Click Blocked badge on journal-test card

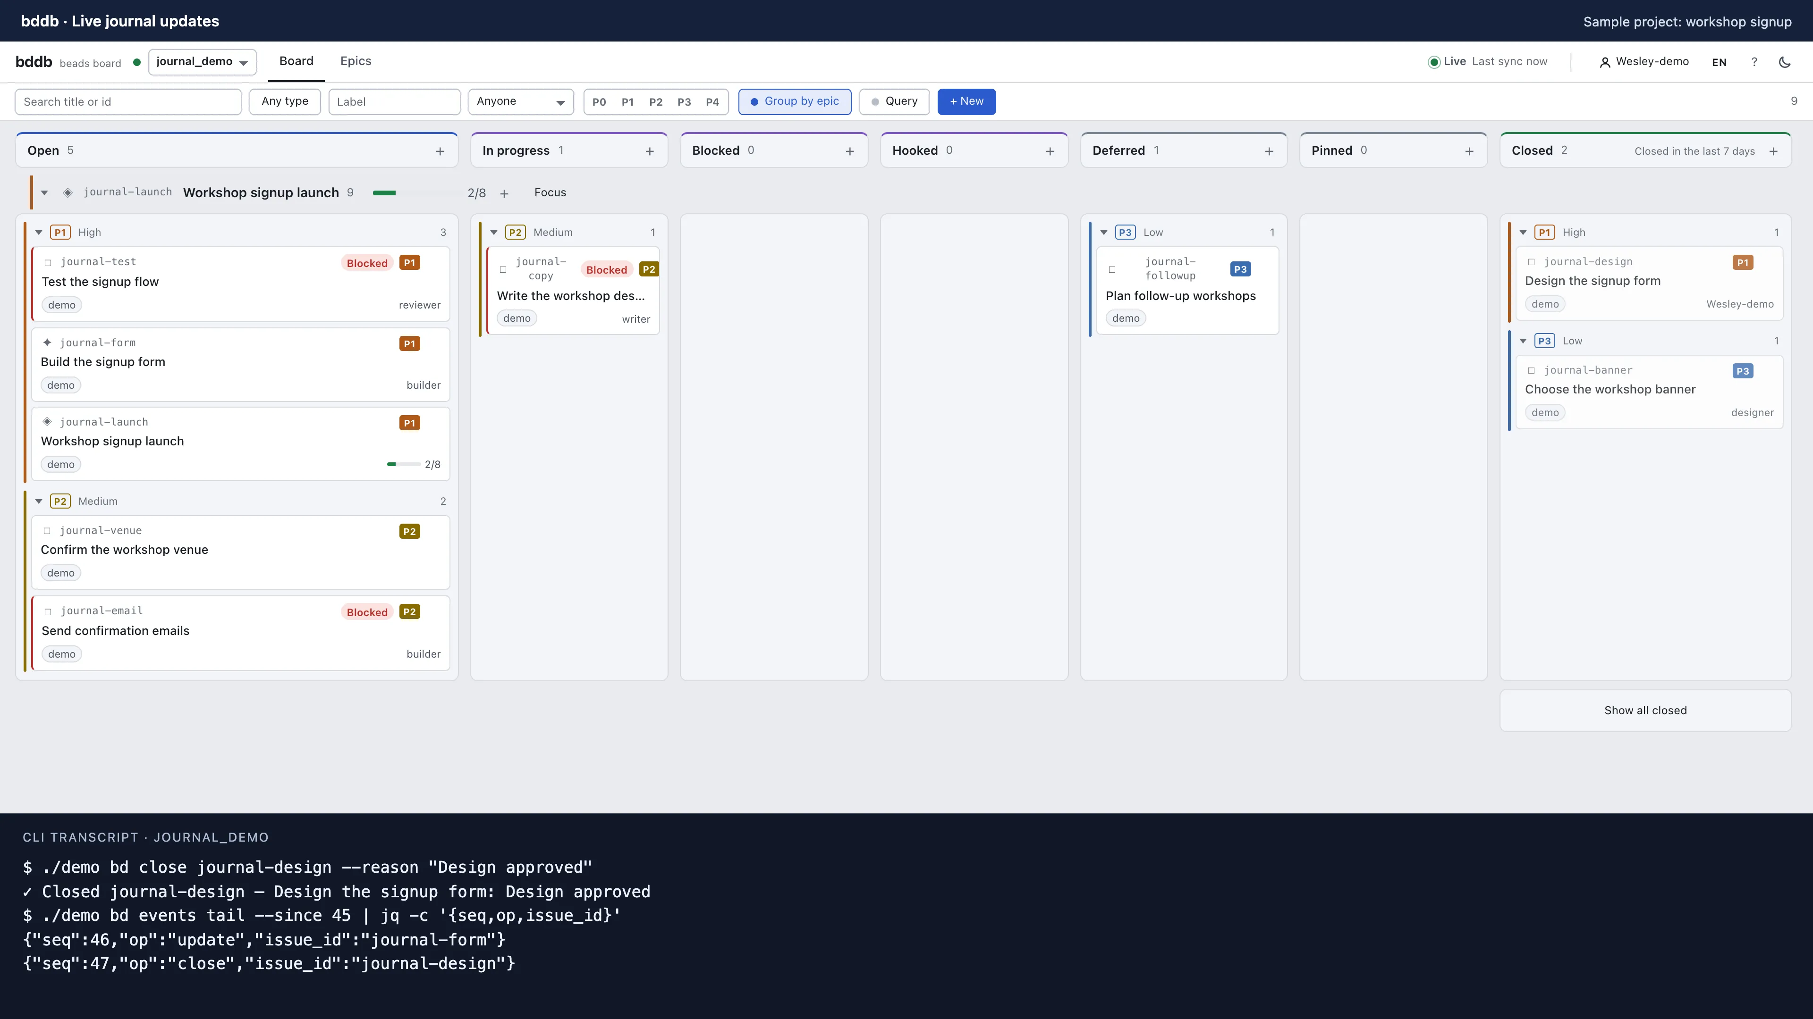(367, 263)
